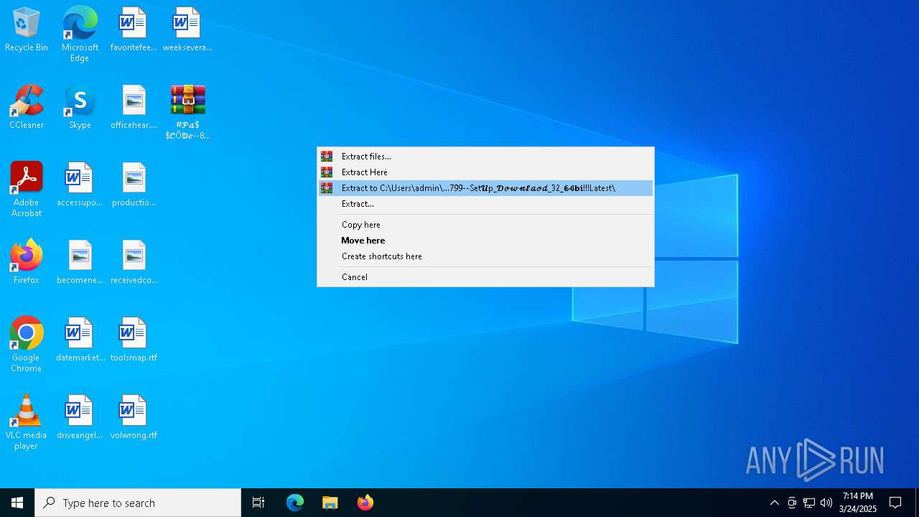This screenshot has height=517, width=919.
Task: Focus the Type here to search box
Action: (138, 503)
